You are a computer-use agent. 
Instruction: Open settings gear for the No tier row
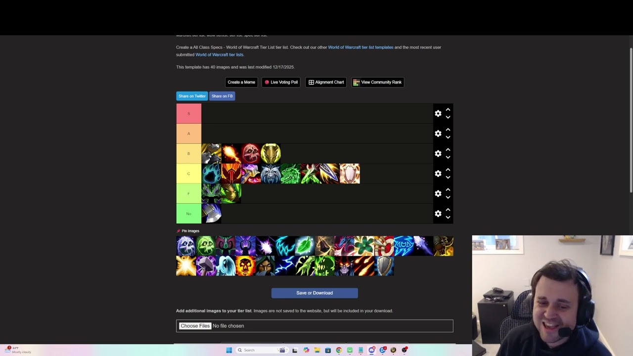pos(438,214)
